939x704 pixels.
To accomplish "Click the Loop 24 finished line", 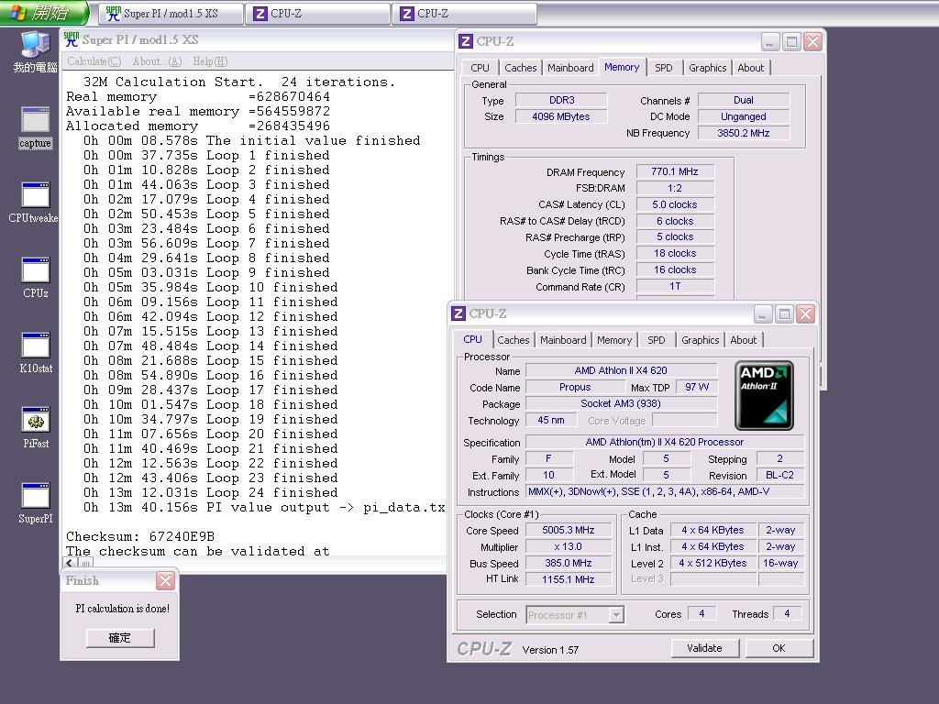I will [210, 492].
